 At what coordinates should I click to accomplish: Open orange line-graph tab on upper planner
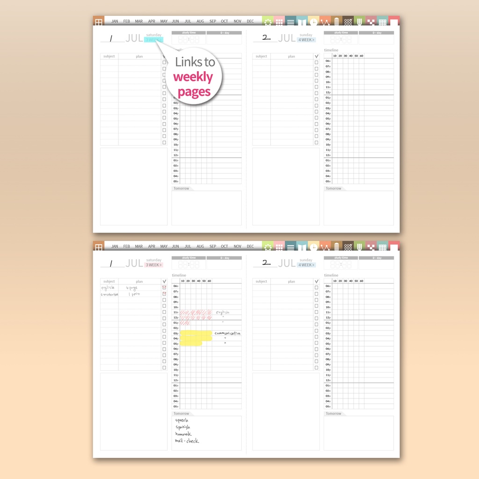[x=325, y=21]
